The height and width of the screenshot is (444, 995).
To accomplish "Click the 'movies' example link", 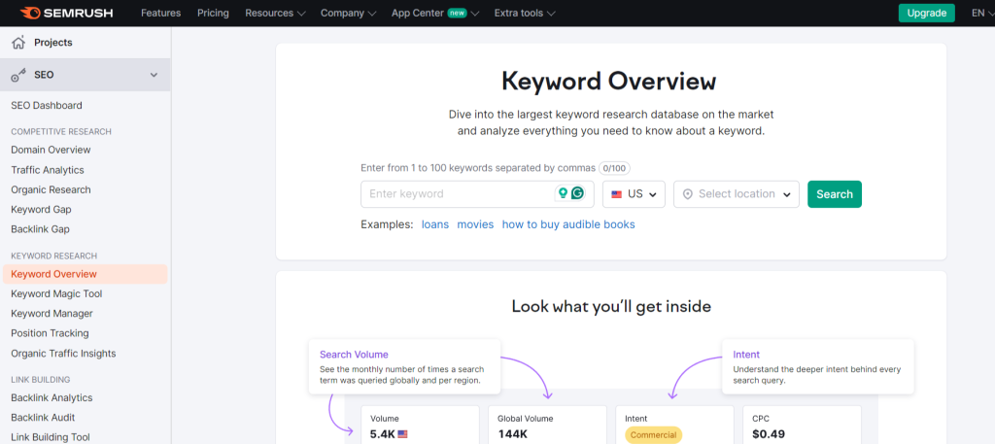I will pos(475,224).
